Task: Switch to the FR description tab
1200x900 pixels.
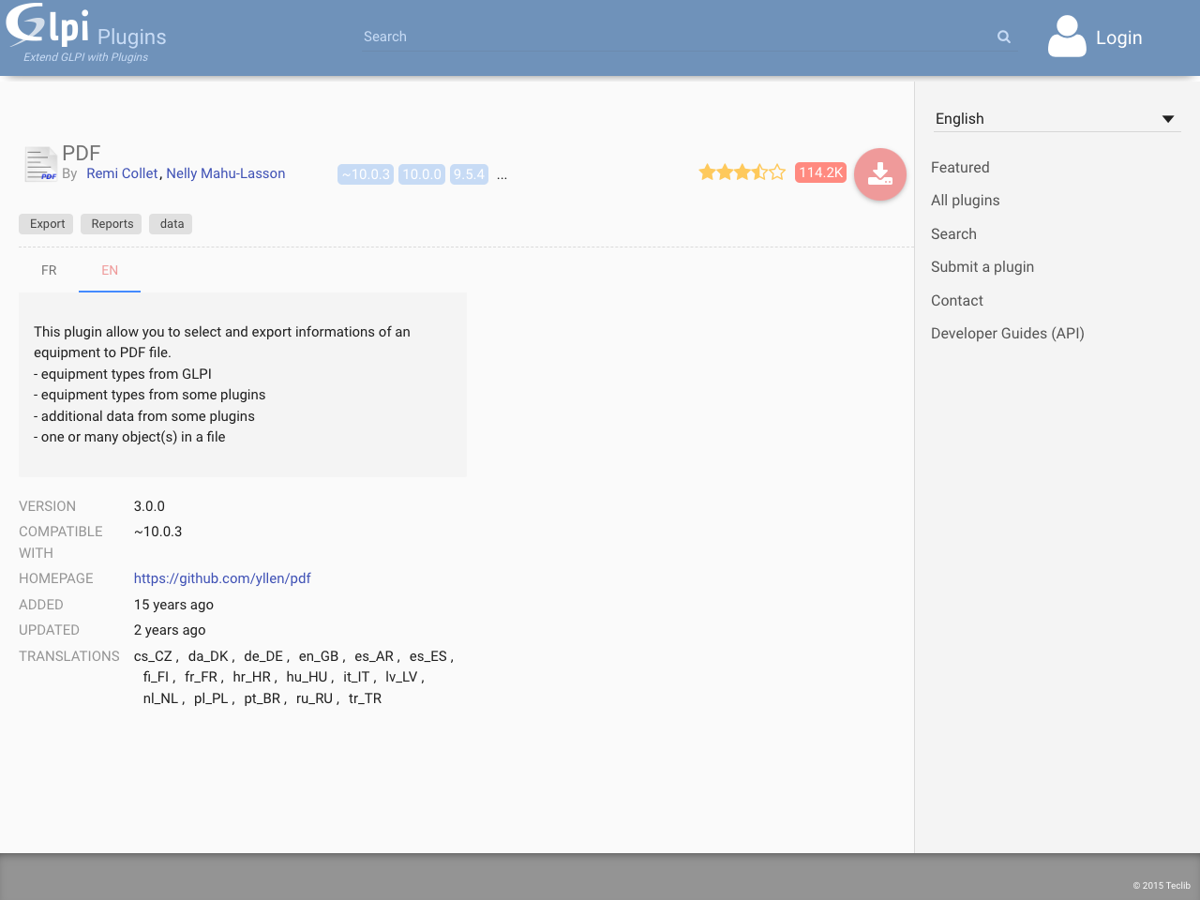Action: click(49, 270)
